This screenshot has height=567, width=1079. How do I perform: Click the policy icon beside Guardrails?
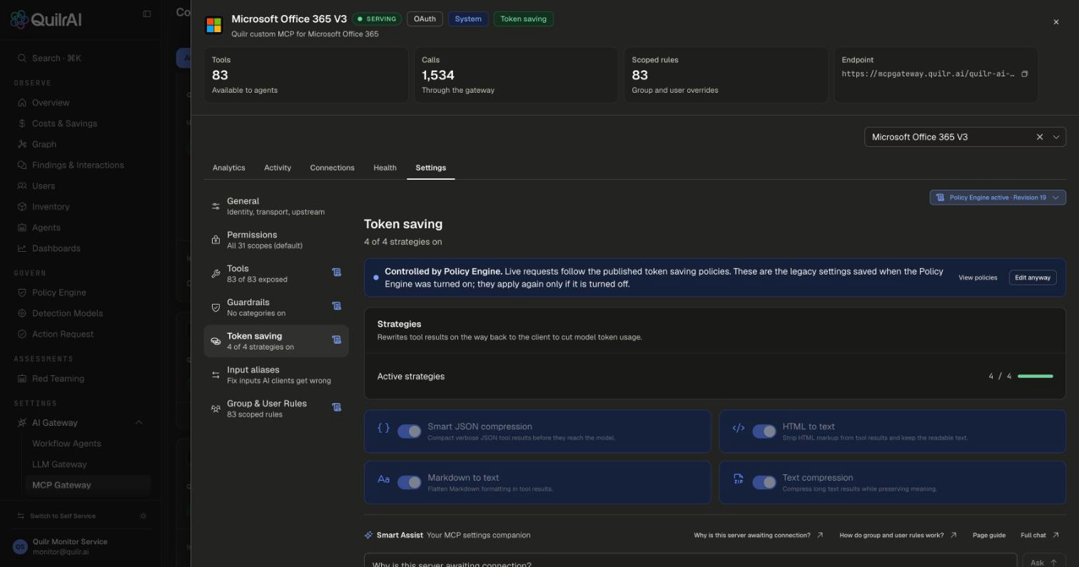[x=337, y=306]
